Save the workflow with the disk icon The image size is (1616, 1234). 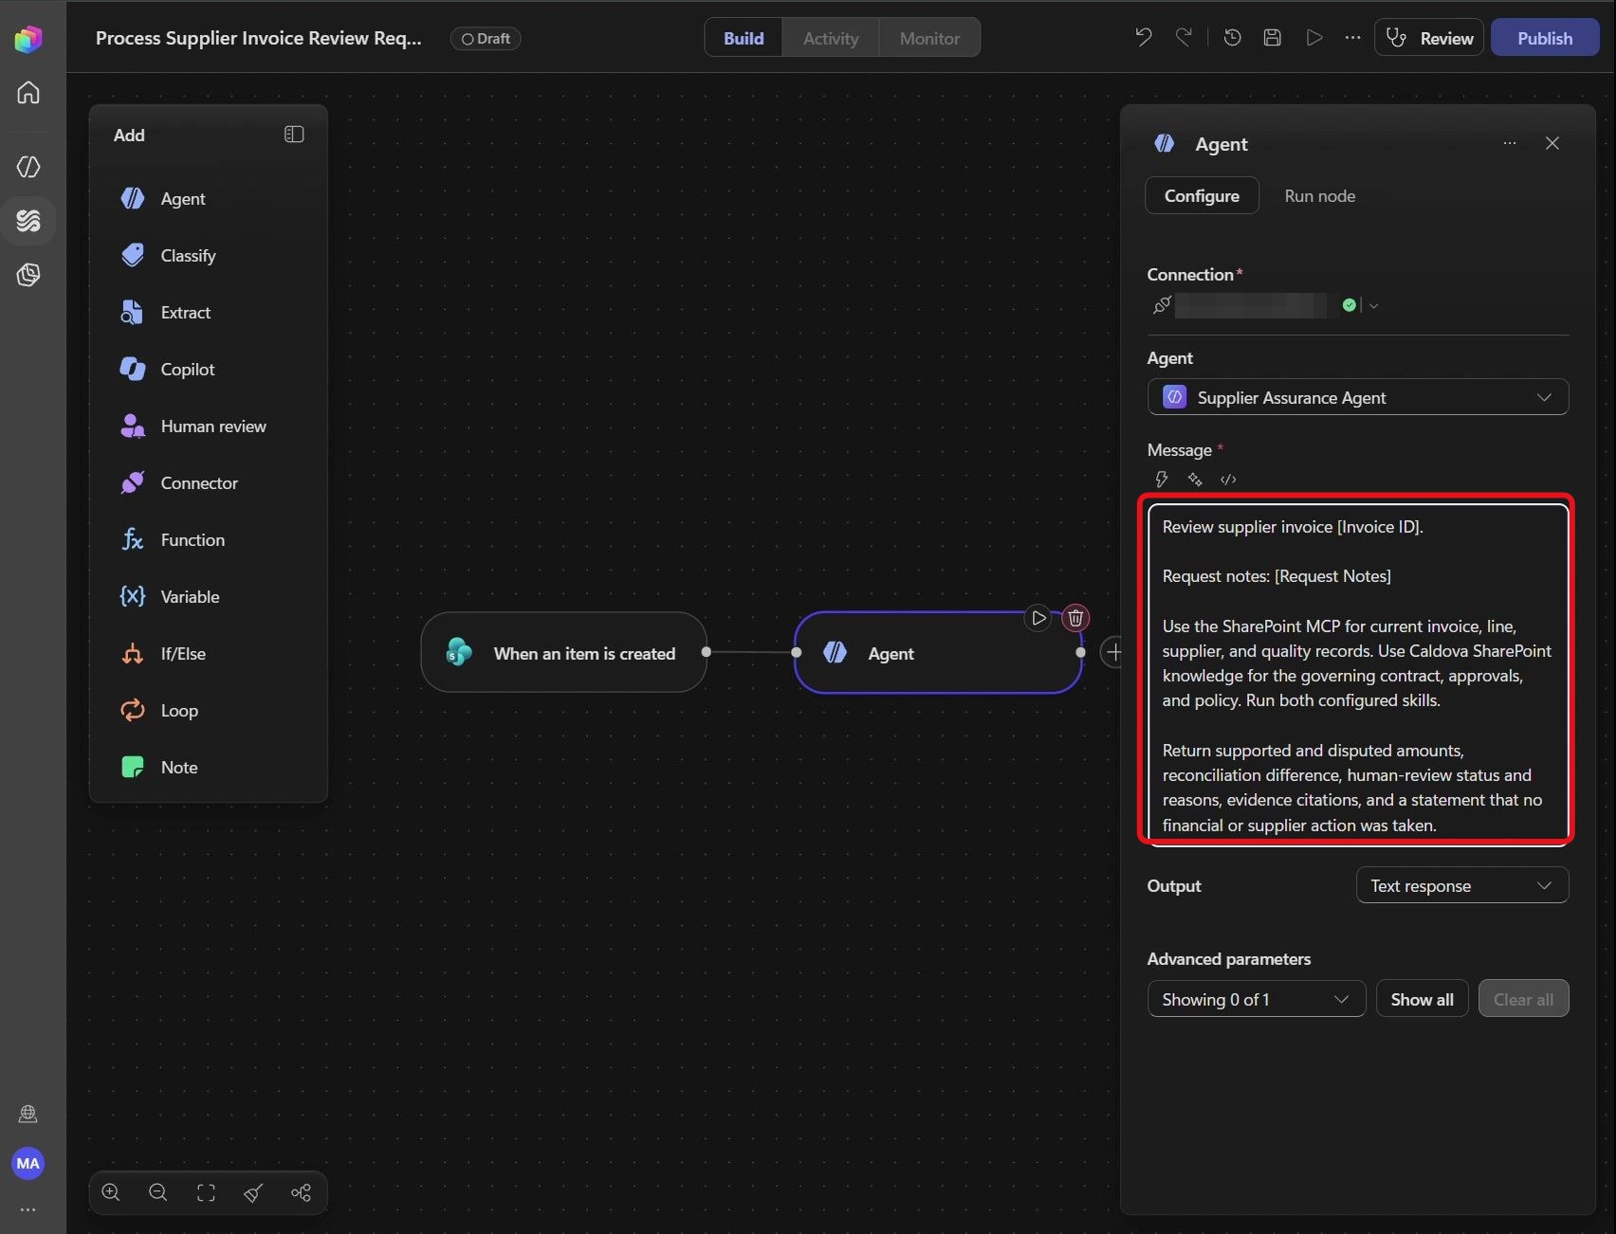(x=1273, y=38)
